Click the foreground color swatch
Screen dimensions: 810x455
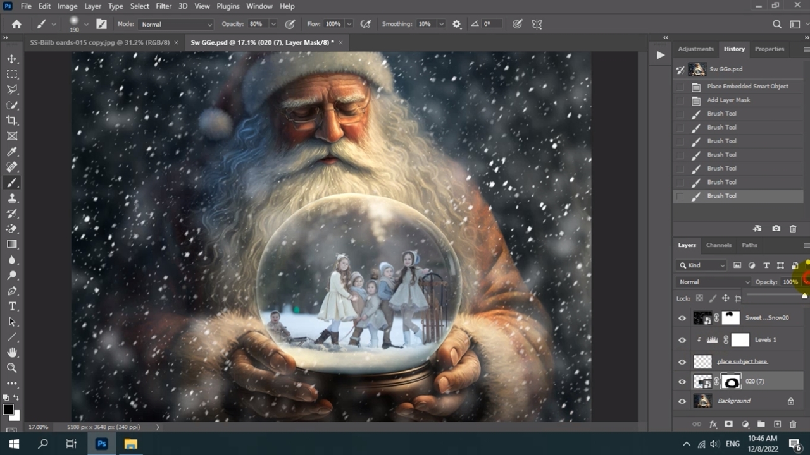click(8, 410)
